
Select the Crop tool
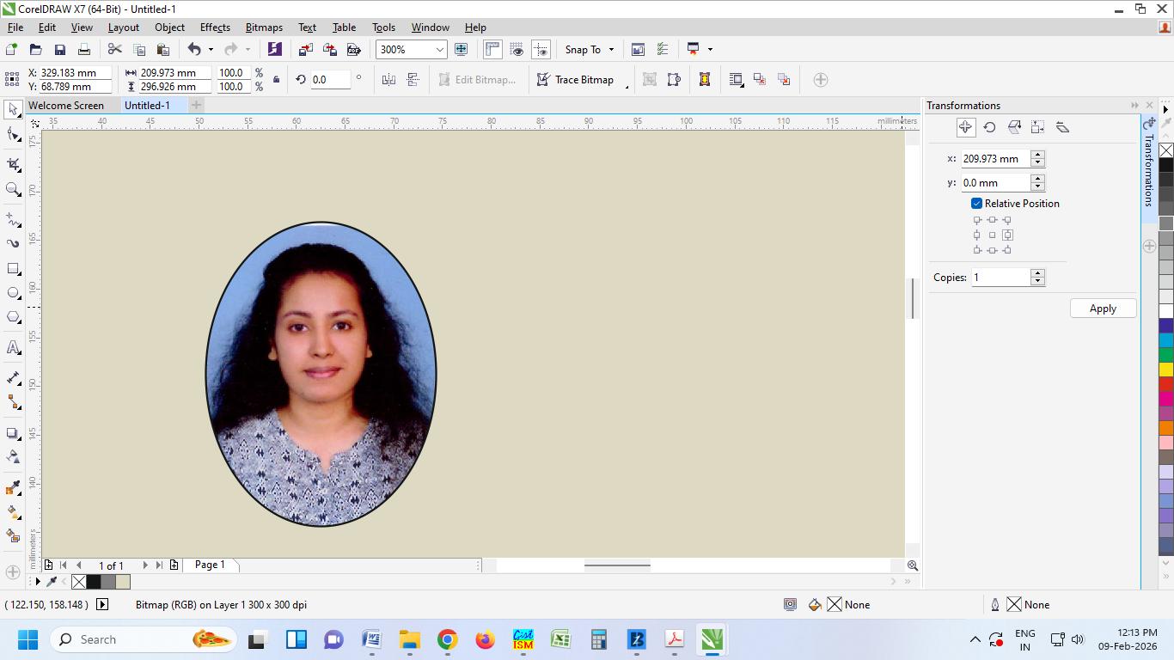click(13, 163)
